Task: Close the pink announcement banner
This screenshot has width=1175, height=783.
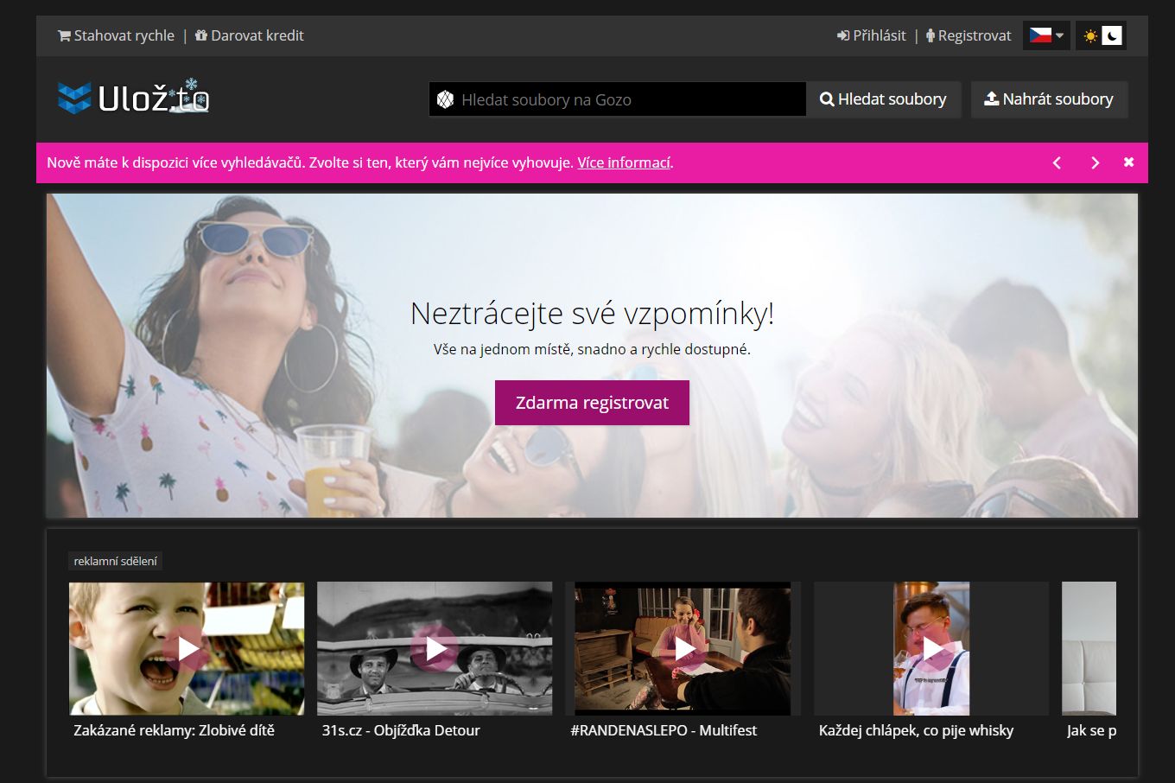Action: pyautogui.click(x=1128, y=162)
